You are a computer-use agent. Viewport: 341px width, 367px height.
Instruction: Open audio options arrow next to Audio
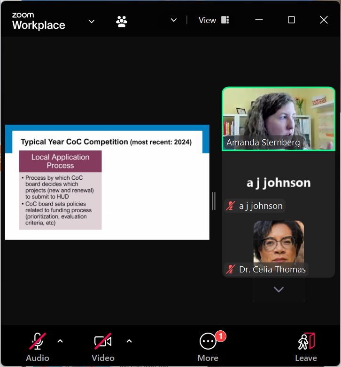(60, 341)
